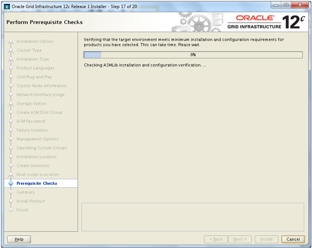Close the installer window

pyautogui.click(x=300, y=5)
